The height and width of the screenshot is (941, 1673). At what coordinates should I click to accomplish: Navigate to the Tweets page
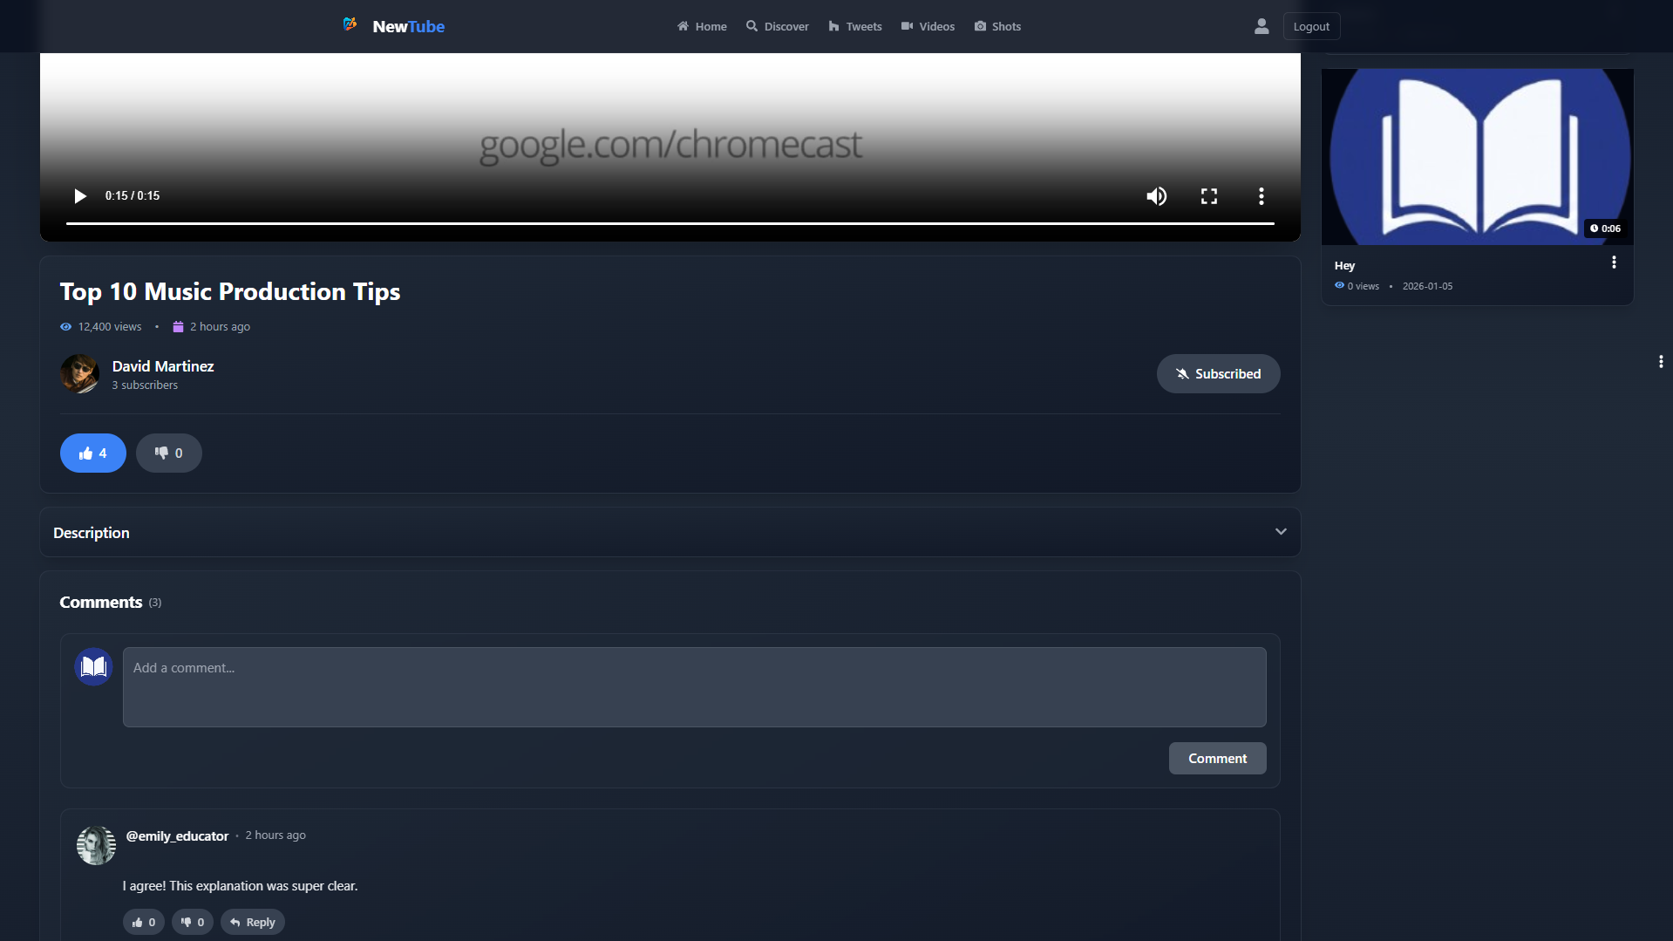click(x=854, y=27)
